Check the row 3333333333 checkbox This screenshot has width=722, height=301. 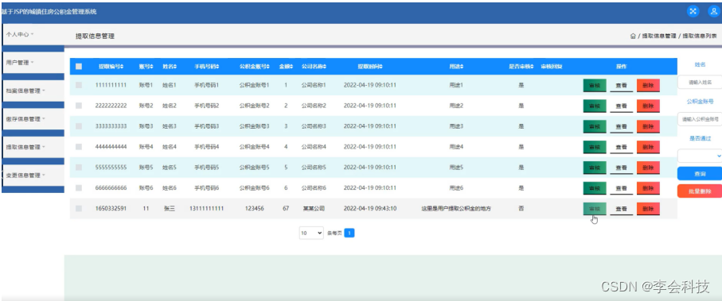pyautogui.click(x=79, y=126)
